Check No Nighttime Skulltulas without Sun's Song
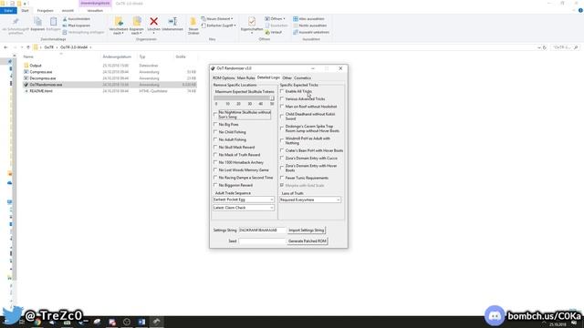 pyautogui.click(x=215, y=114)
